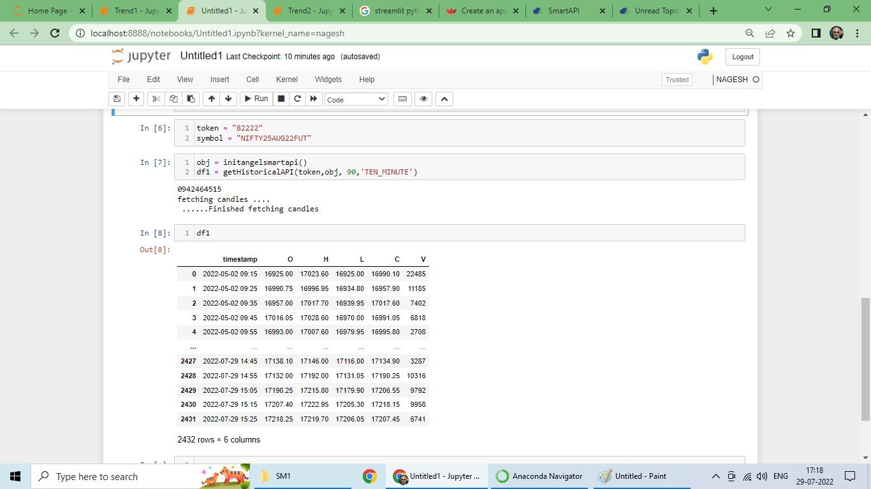871x489 pixels.
Task: Paste cells below icon
Action: click(x=191, y=99)
